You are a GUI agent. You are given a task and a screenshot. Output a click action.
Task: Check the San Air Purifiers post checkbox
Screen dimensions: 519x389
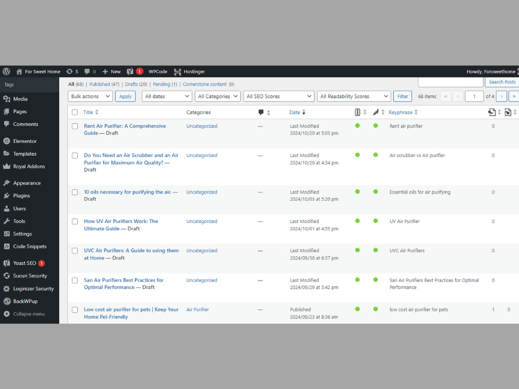75,280
